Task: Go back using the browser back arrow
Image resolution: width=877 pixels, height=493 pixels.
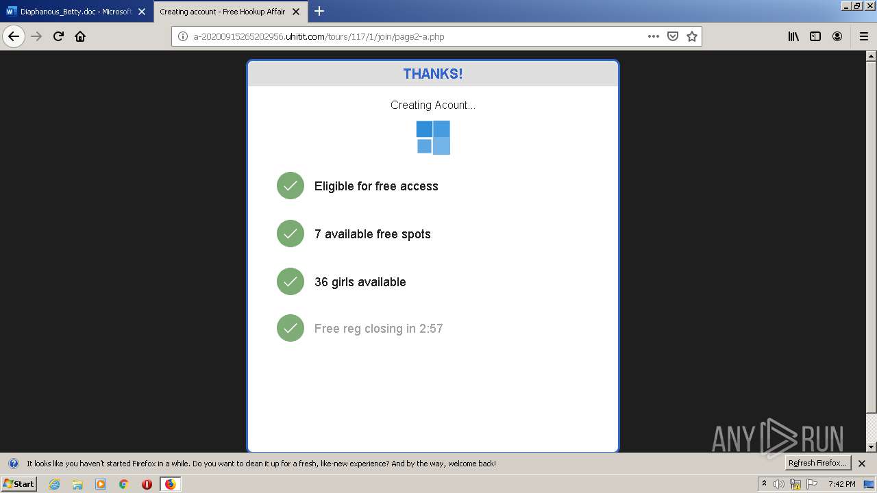Action: 14,36
